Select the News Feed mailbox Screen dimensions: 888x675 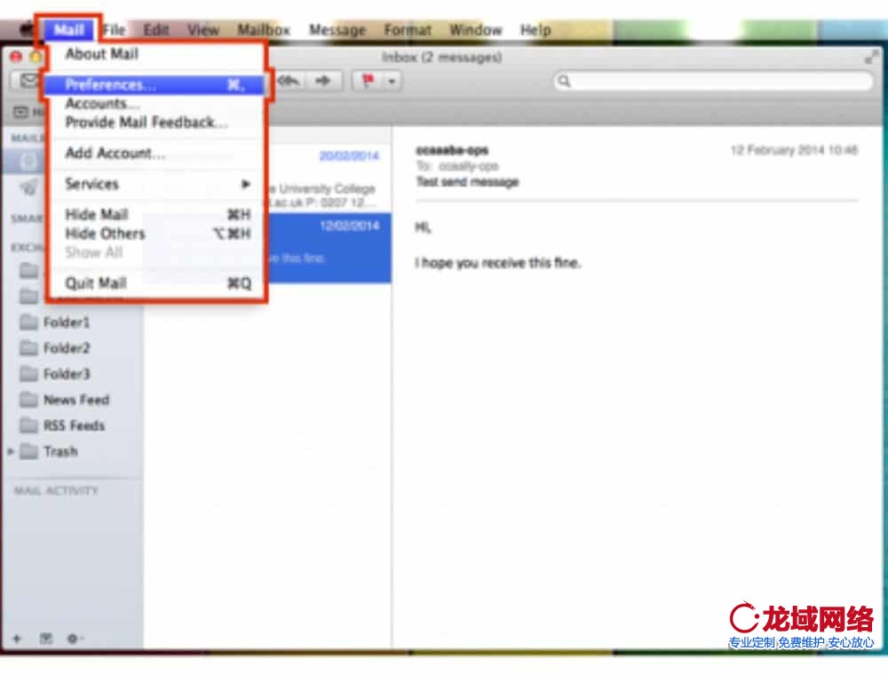75,400
